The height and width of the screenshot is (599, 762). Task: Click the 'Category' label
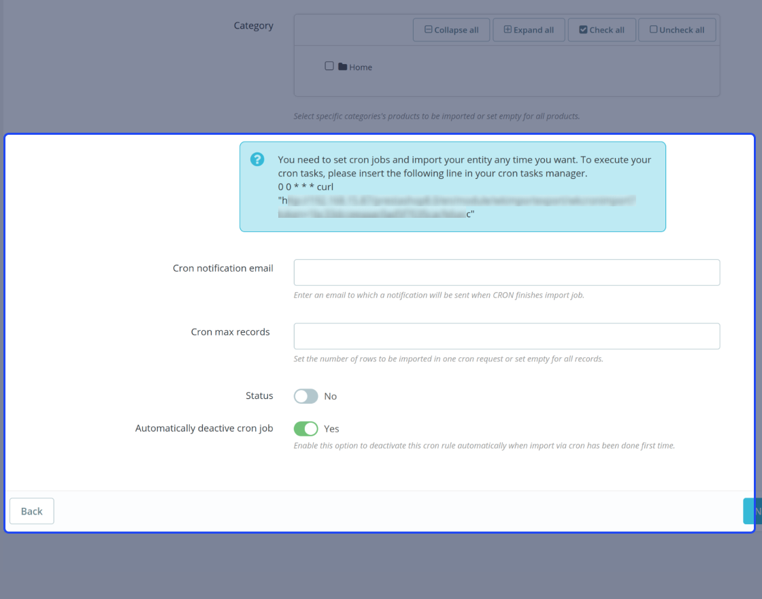pos(253,26)
